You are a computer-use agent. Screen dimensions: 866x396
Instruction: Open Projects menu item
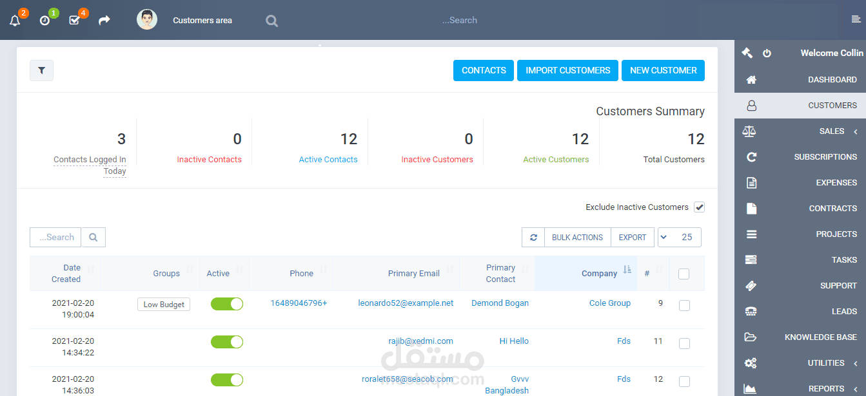coord(800,234)
